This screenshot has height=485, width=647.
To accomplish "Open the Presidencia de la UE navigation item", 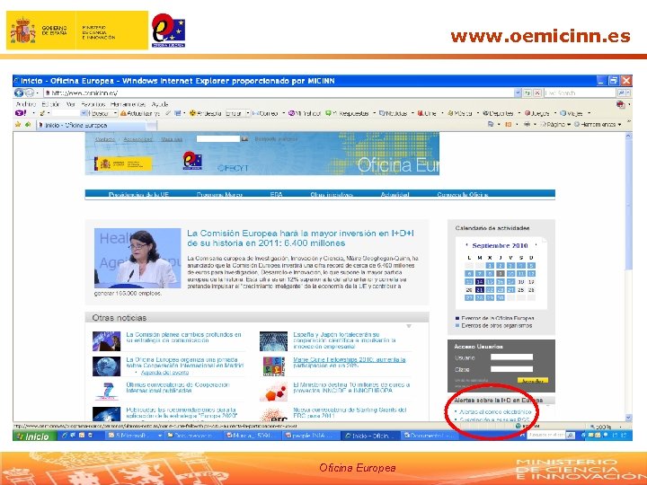I will point(138,194).
